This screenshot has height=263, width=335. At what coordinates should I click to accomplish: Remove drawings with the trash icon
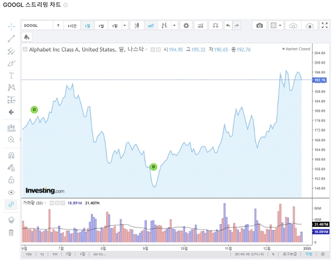click(x=11, y=232)
